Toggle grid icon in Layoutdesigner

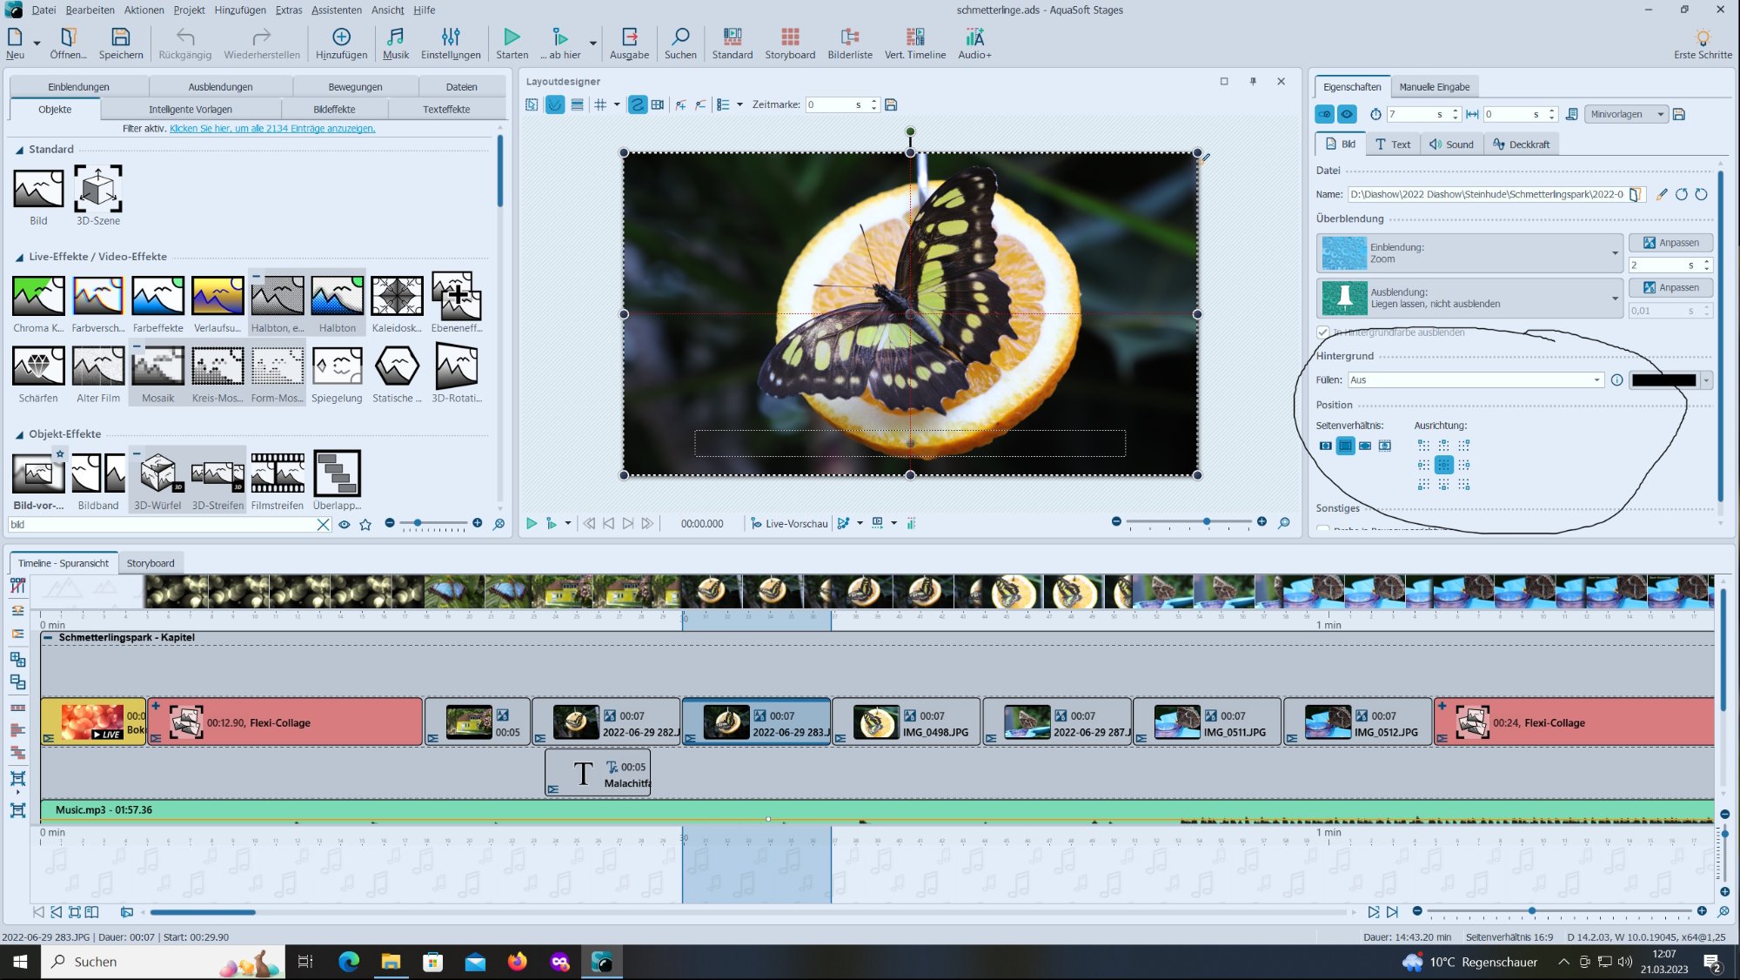[600, 104]
